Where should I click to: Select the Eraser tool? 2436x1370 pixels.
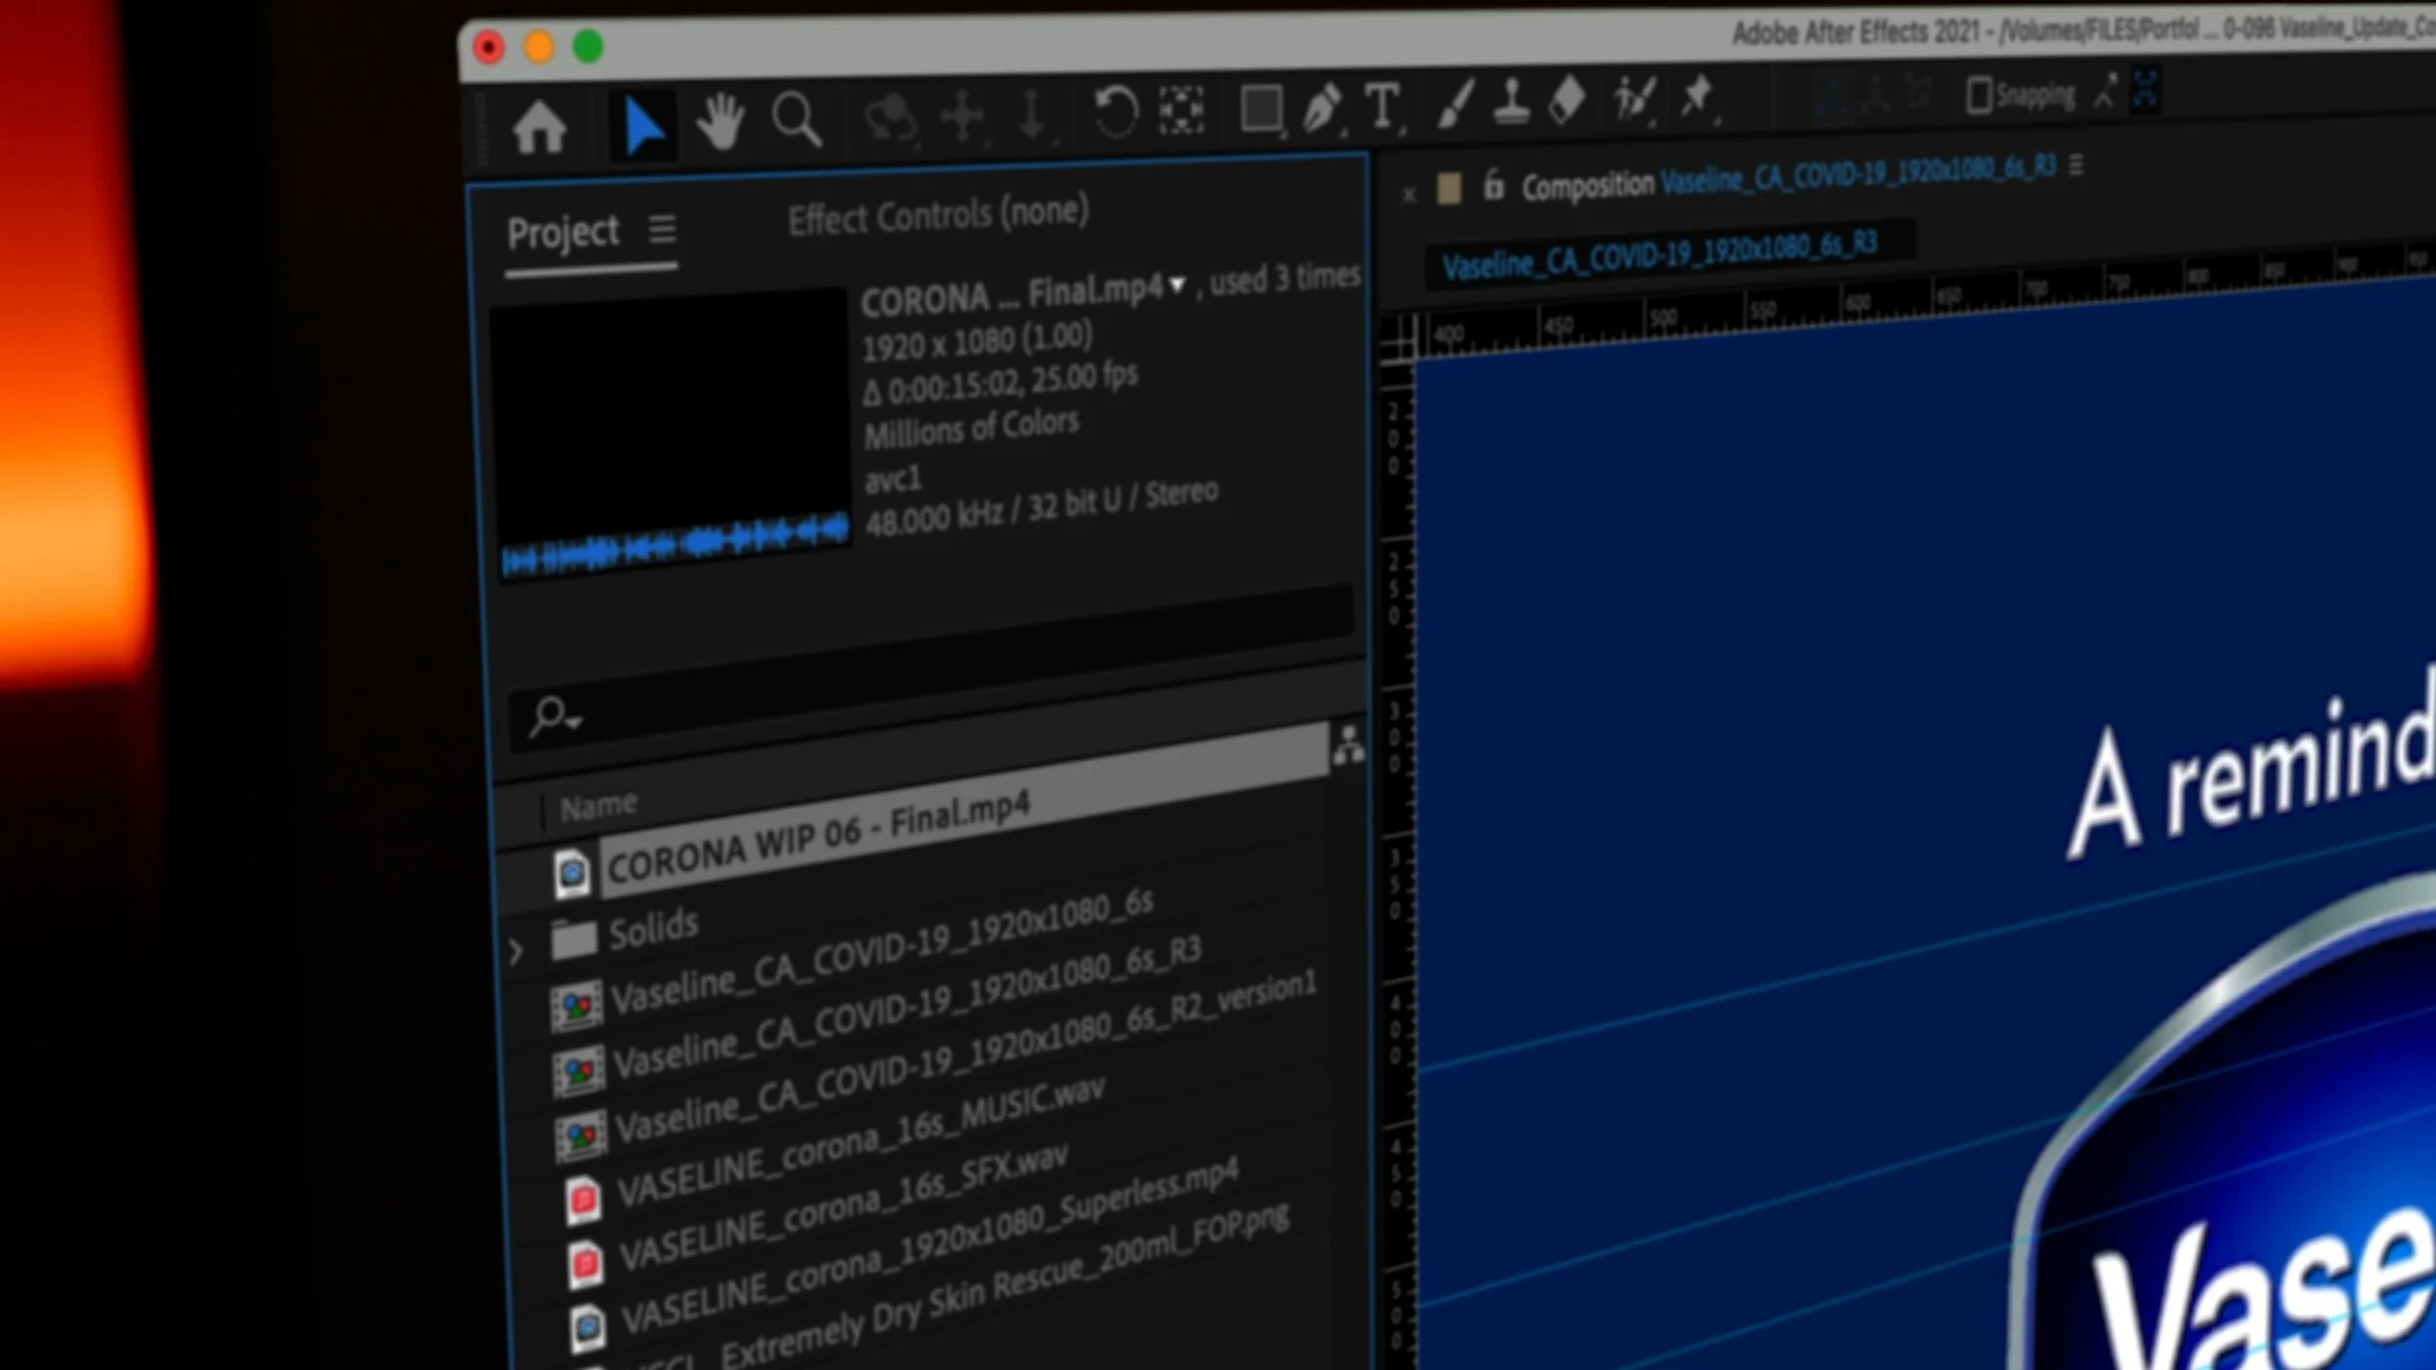[x=1567, y=99]
